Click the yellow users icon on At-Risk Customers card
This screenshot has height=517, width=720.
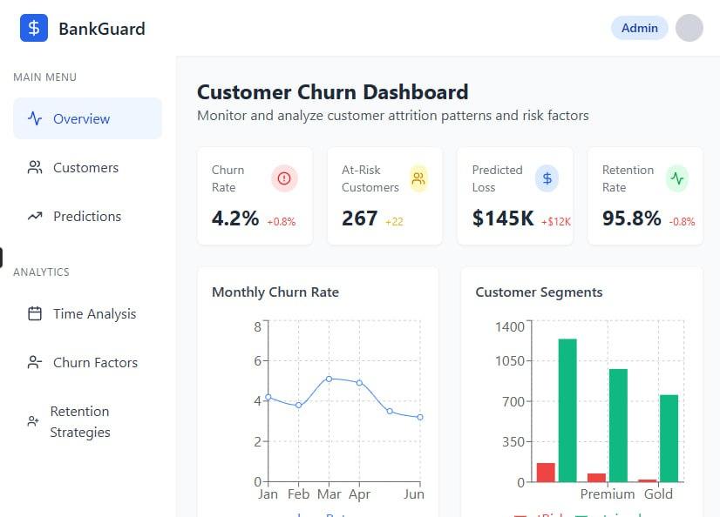418,178
